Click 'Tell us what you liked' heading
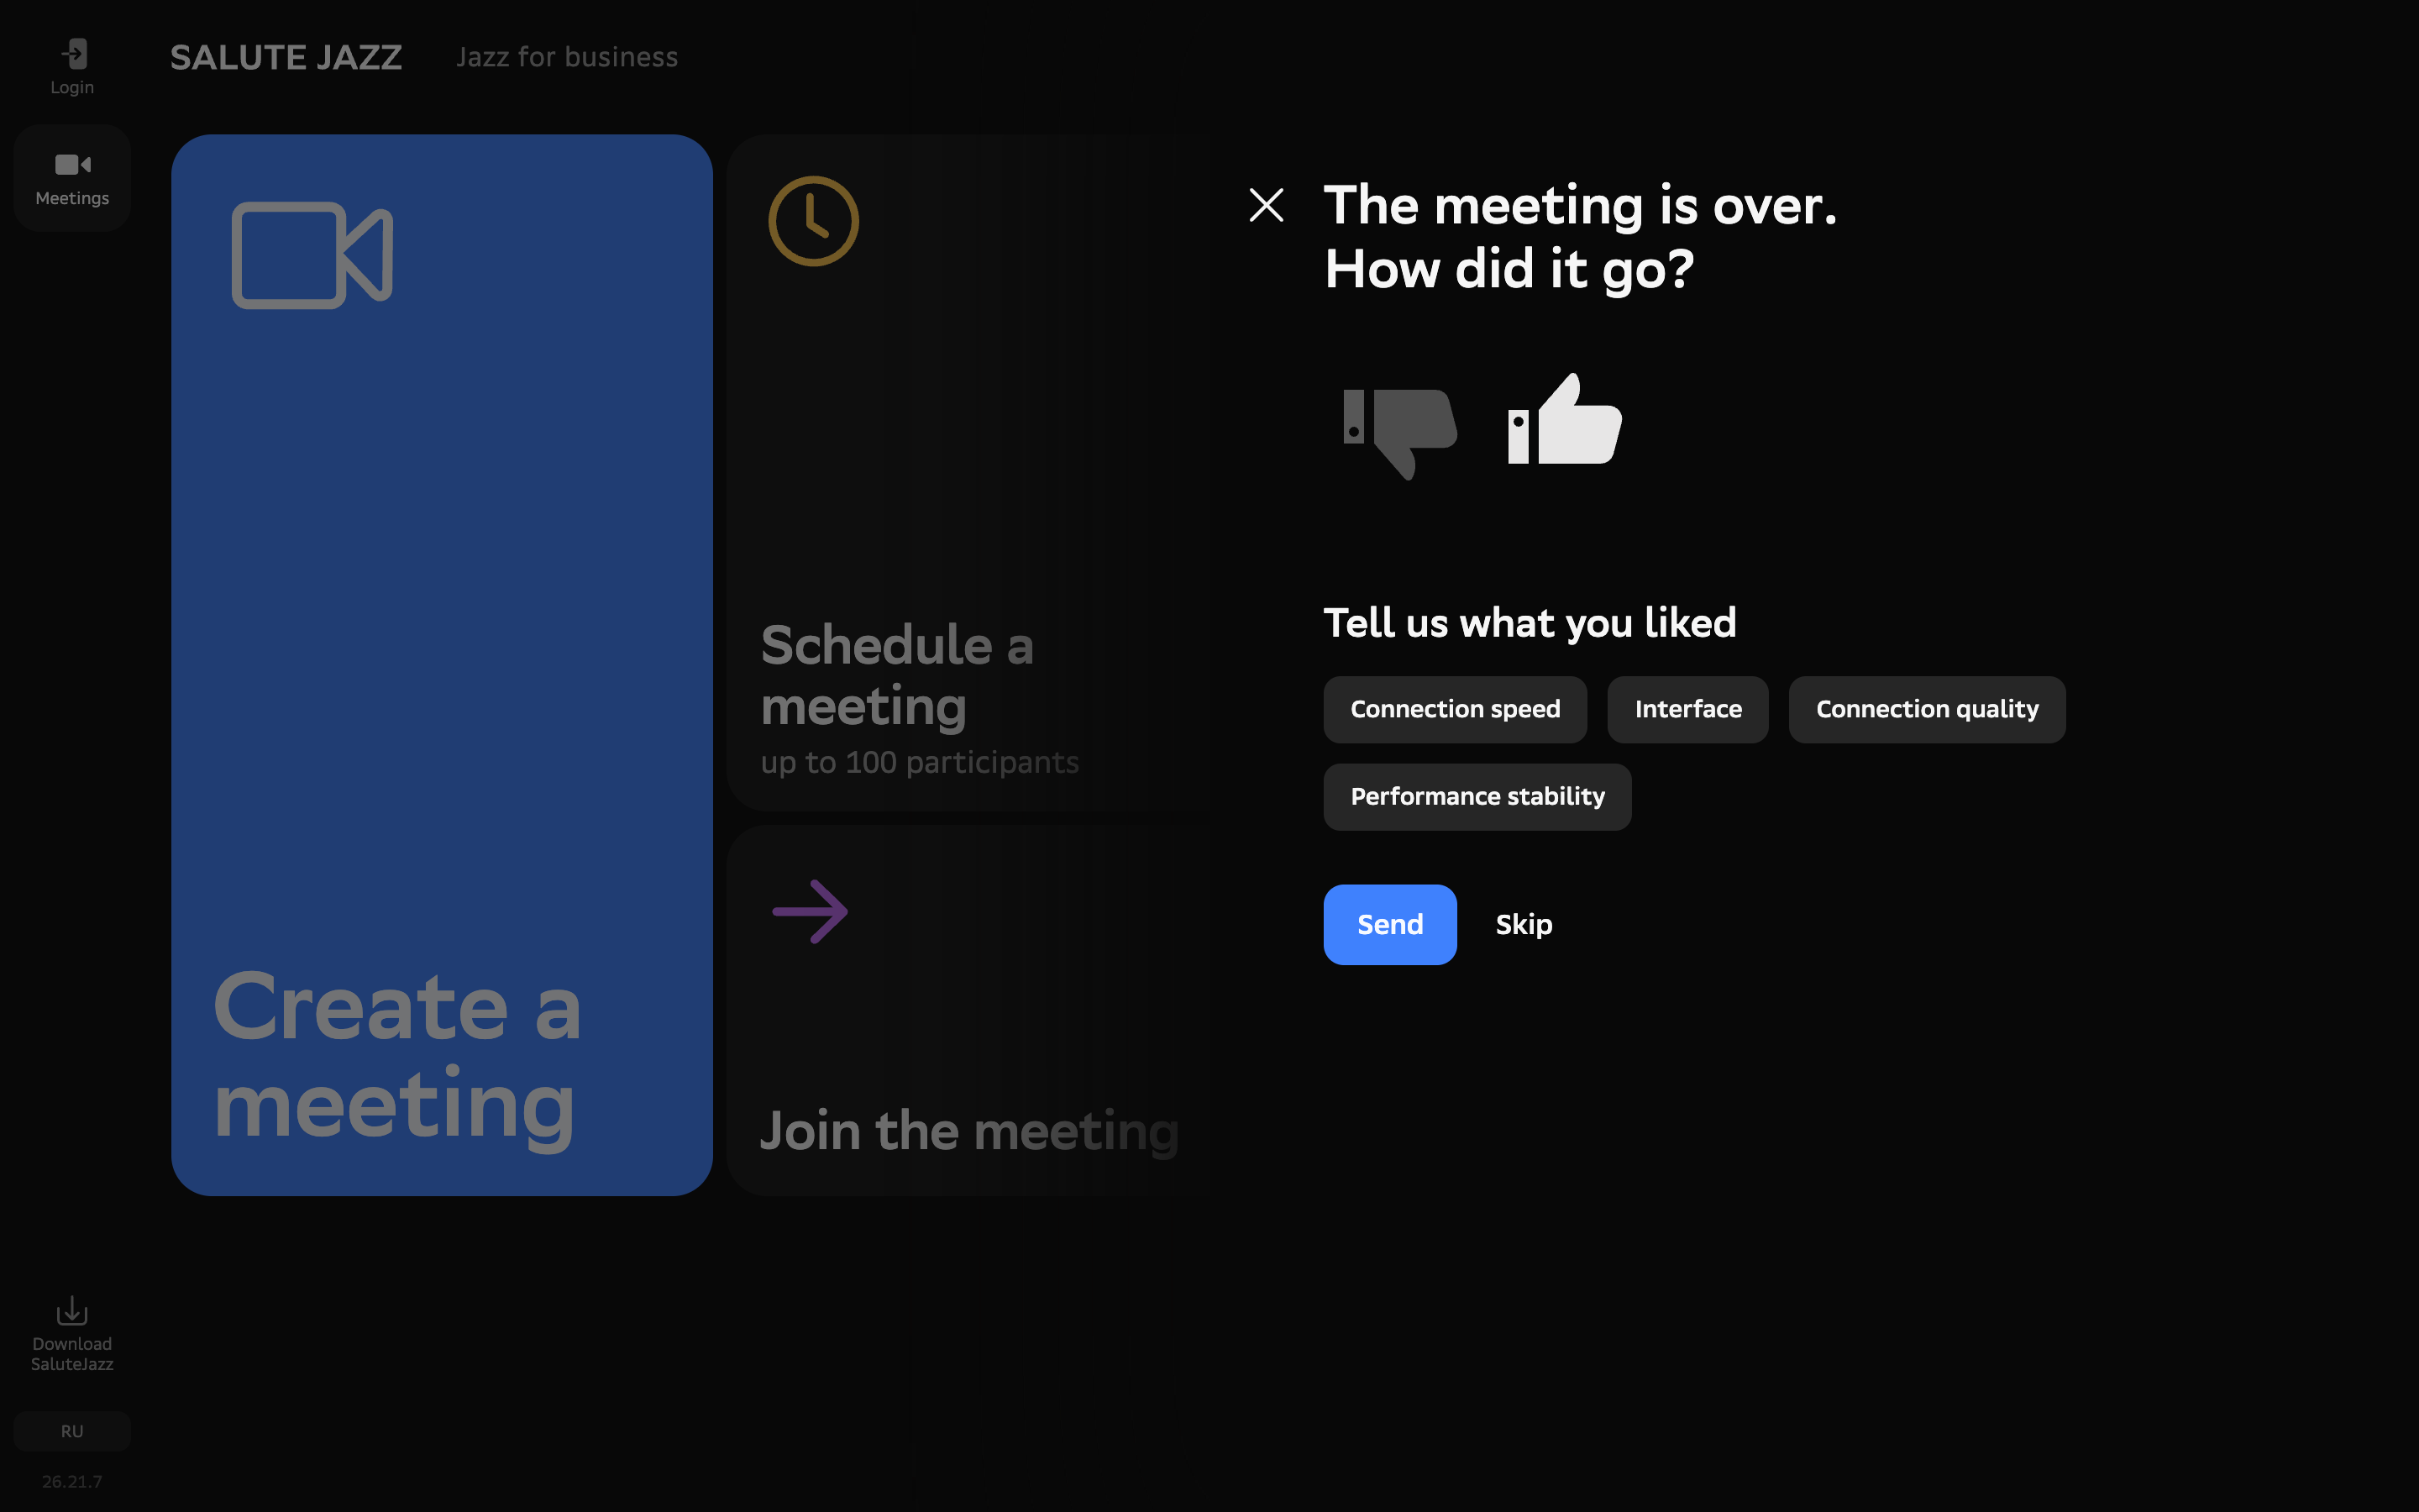 click(1530, 623)
